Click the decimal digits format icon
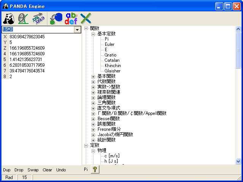243x182 pixels. pos(38,19)
